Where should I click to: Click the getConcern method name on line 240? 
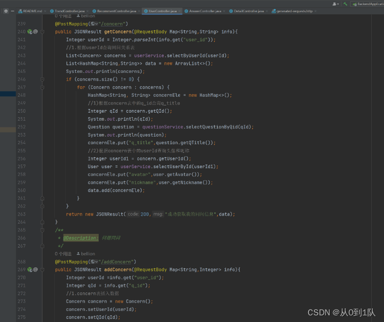[x=118, y=32]
